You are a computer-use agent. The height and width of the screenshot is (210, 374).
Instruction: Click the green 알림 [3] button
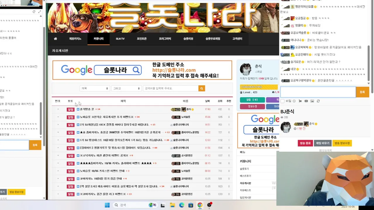pyautogui.click(x=252, y=100)
